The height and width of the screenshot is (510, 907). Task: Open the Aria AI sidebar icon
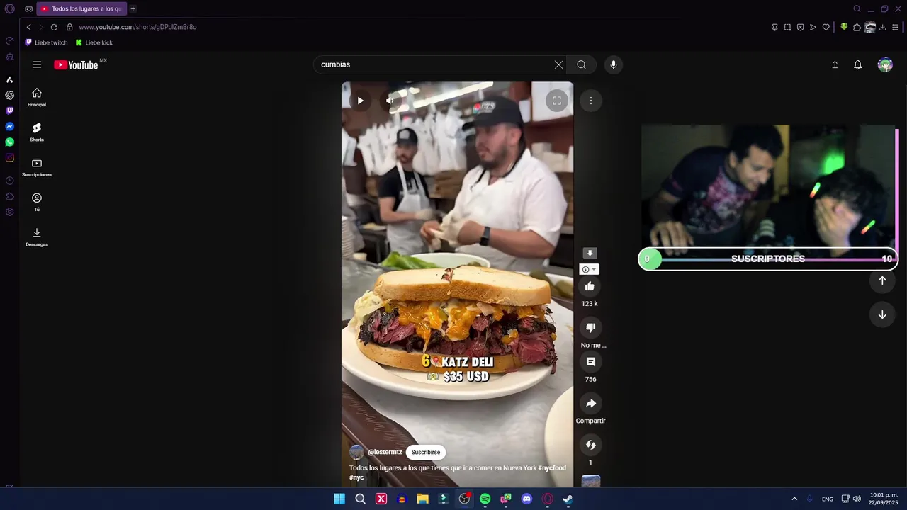9,79
